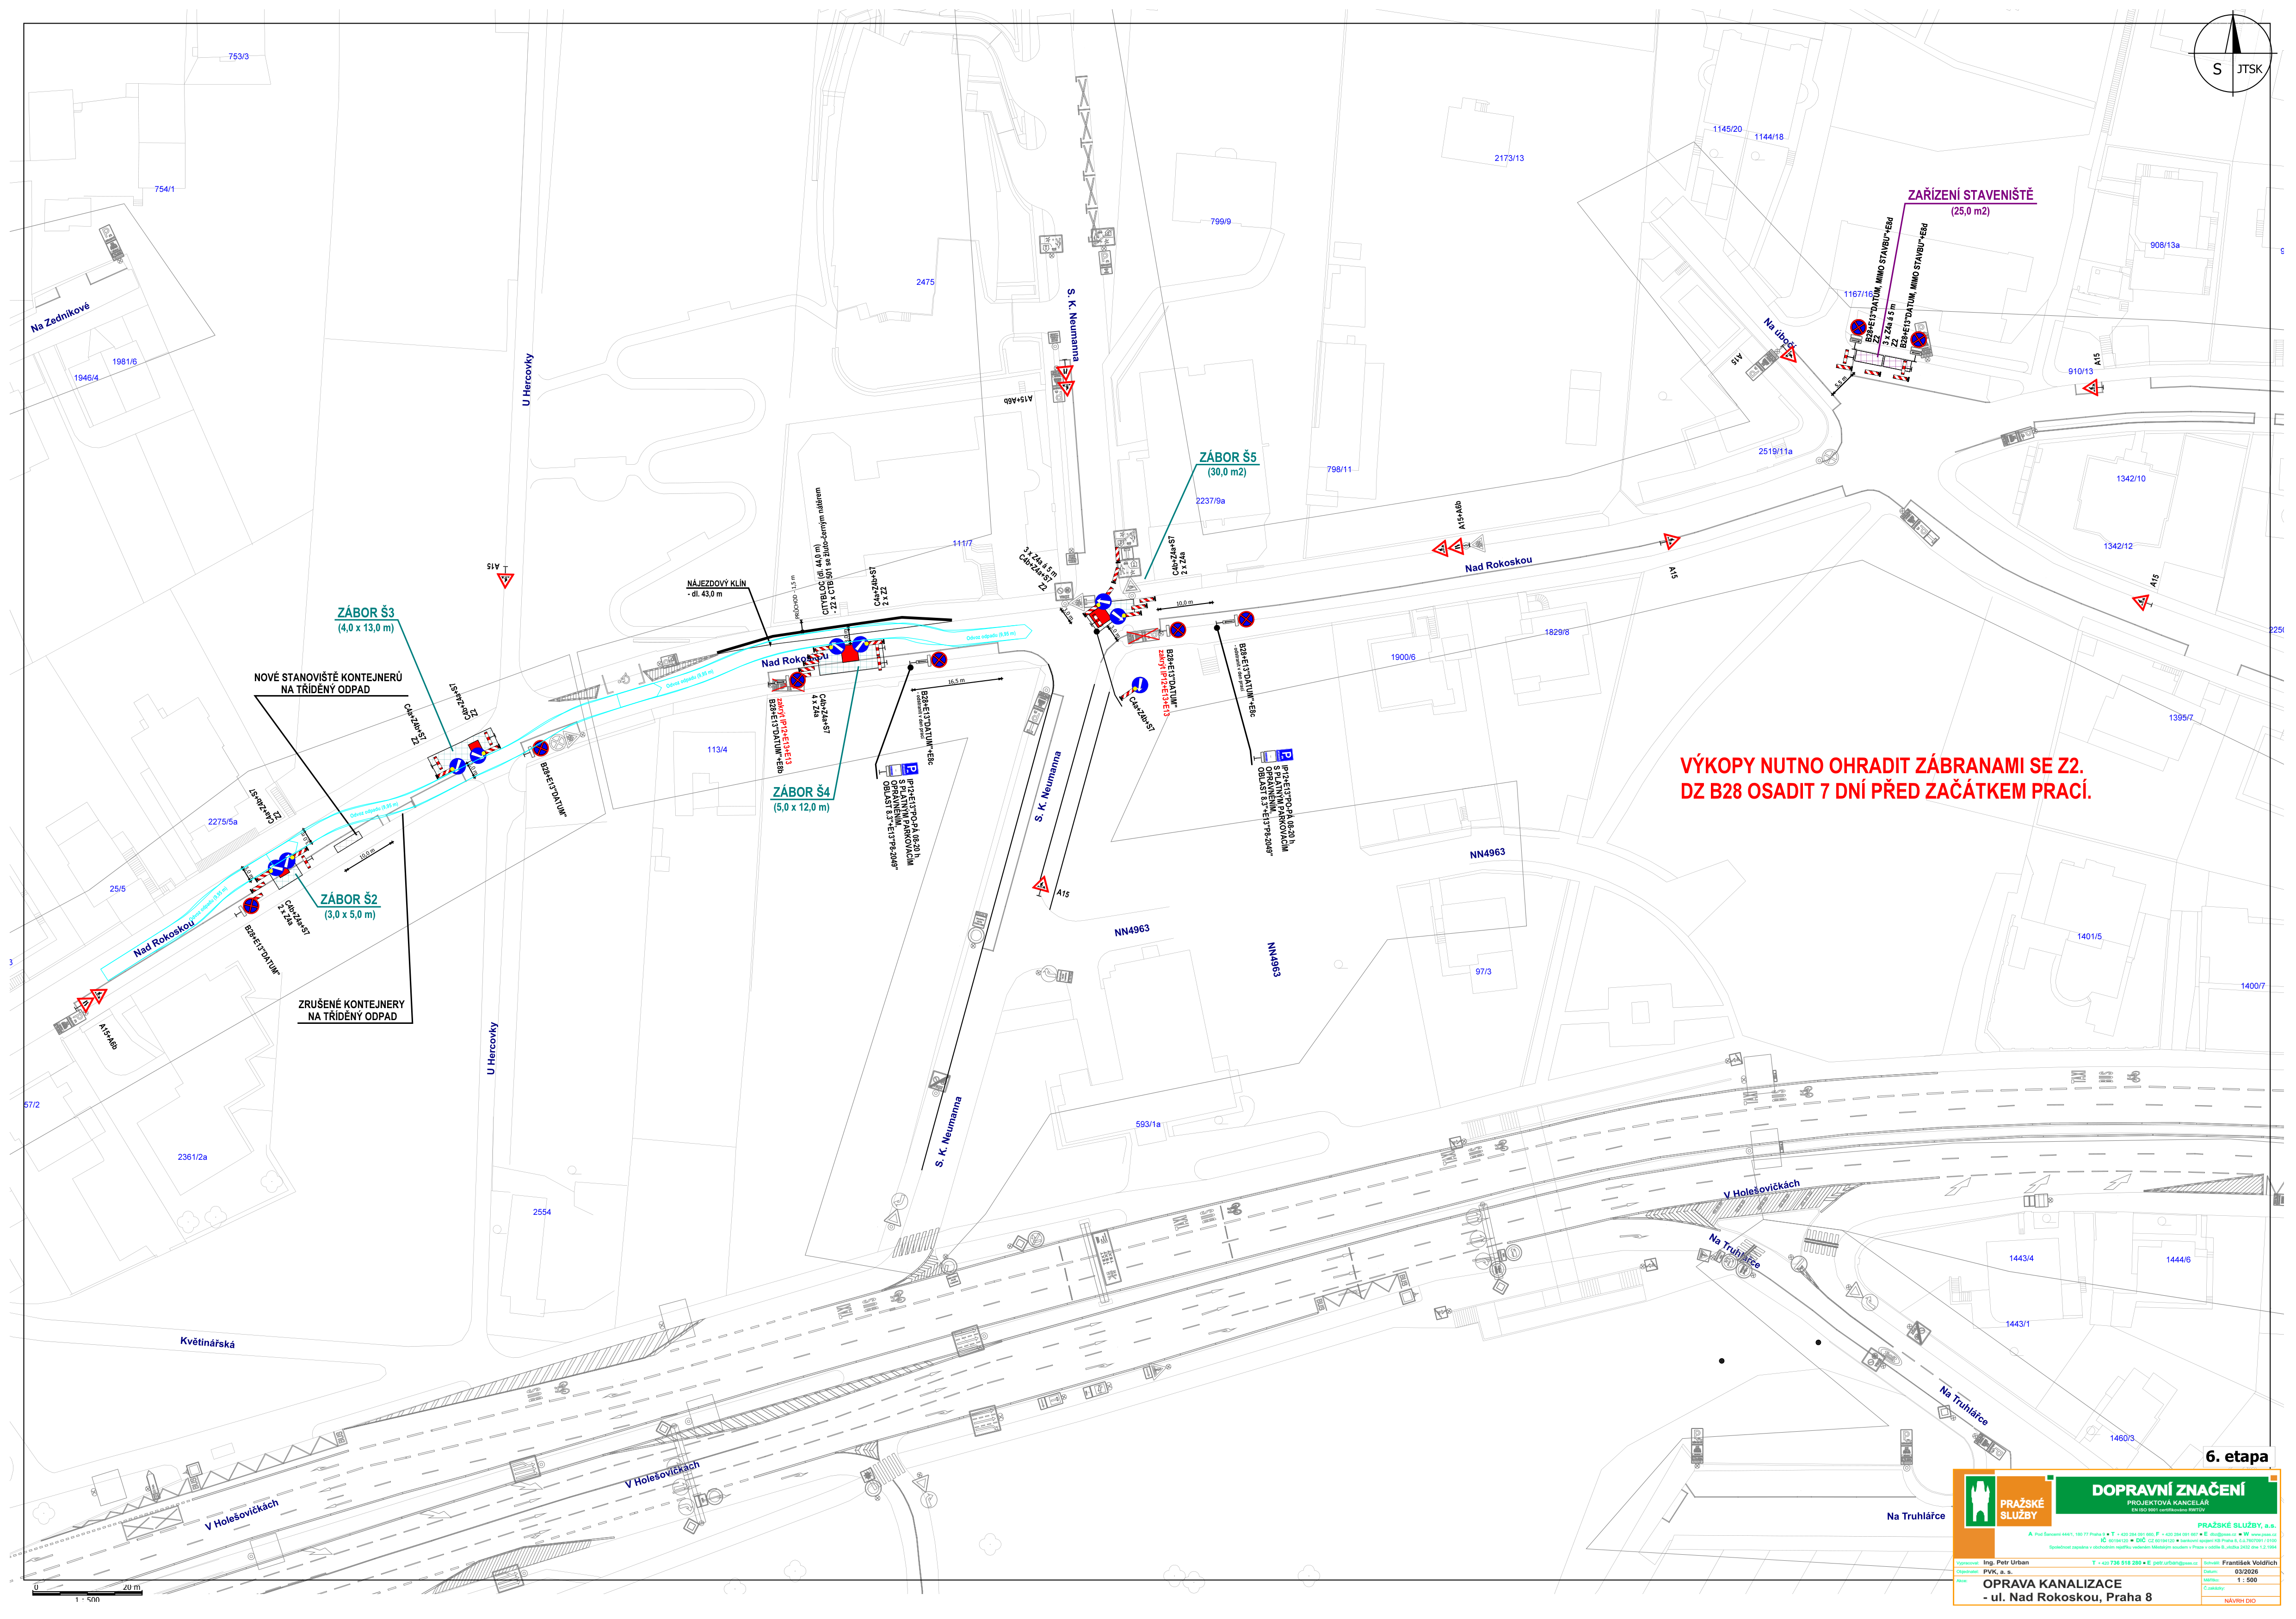The image size is (2296, 1619).
Task: Click the 6. etapa stage label
Action: [2237, 1458]
